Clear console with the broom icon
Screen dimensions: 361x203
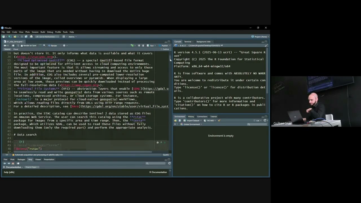point(266,45)
